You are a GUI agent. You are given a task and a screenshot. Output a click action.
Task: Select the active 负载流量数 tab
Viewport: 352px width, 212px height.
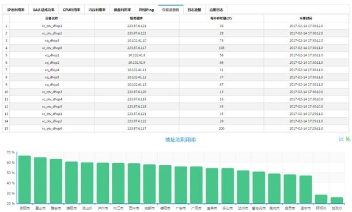tap(171, 10)
